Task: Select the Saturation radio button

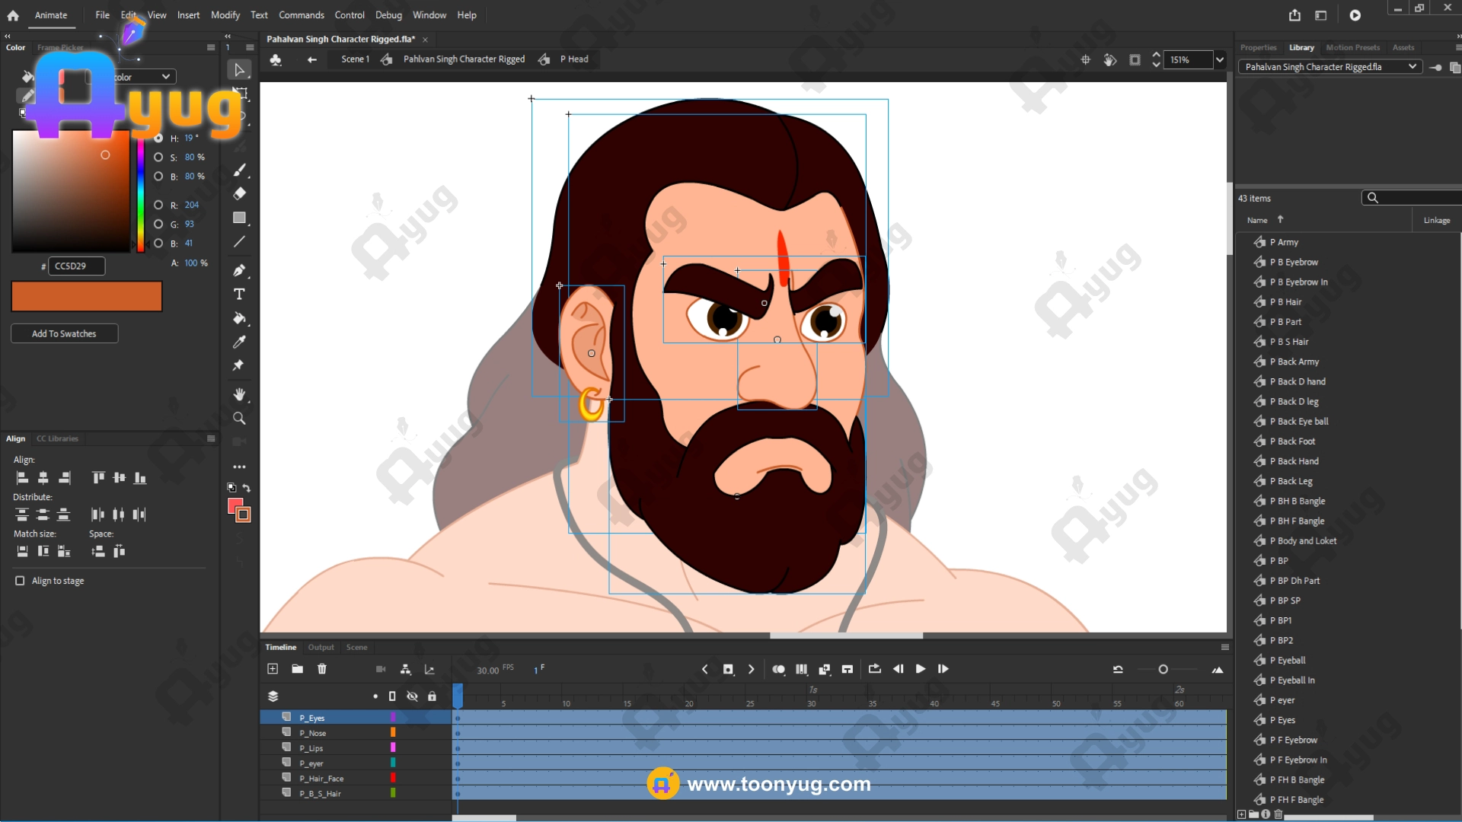Action: coord(158,158)
